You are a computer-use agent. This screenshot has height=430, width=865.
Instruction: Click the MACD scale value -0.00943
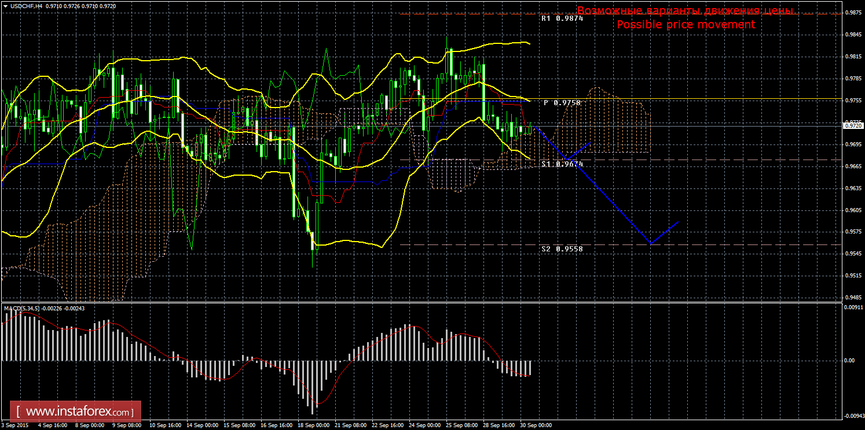(853, 416)
